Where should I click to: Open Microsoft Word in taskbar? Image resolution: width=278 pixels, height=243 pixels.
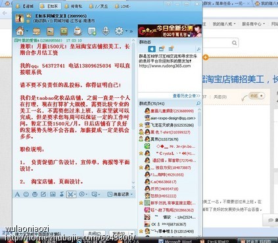pyautogui.click(x=175, y=241)
